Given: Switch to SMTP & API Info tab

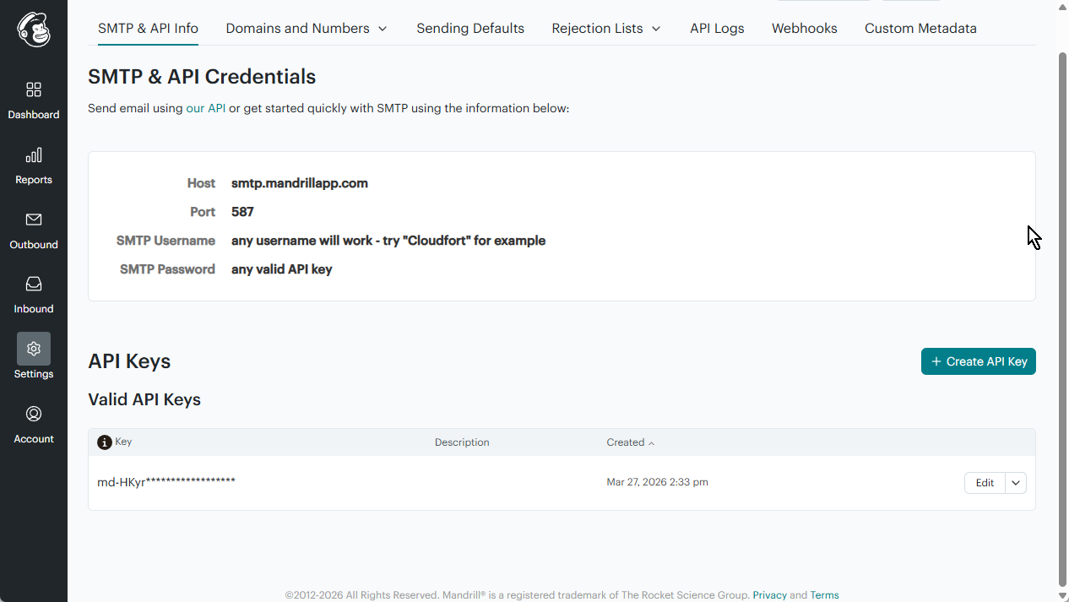Looking at the screenshot, I should pos(148,28).
